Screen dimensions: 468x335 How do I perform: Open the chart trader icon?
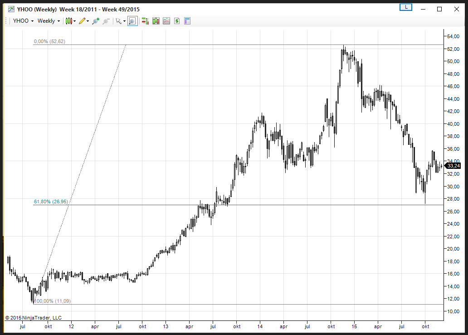(145, 21)
